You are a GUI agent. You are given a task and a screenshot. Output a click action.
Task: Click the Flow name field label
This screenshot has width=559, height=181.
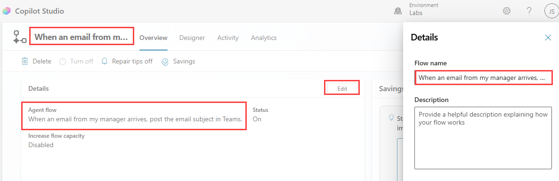430,63
